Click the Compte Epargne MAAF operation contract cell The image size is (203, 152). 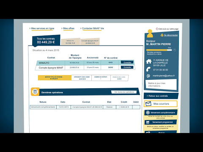click(87, 107)
